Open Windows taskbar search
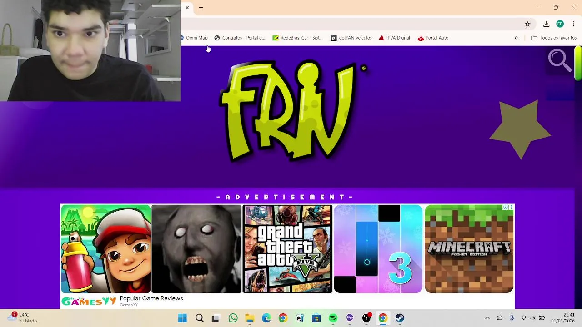 [199, 318]
